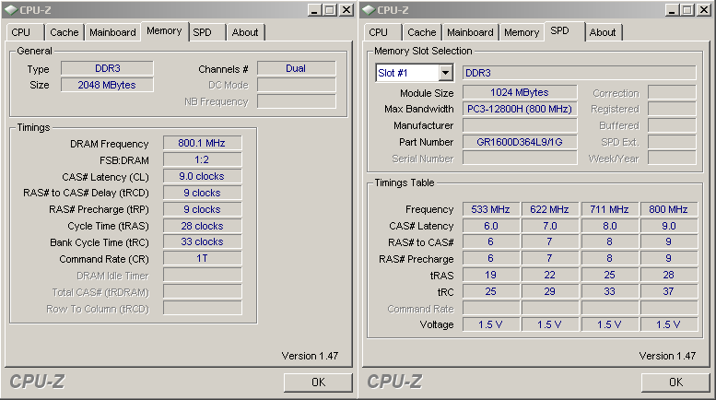Close the left CPU-Z window
Screen dimensions: 716x400
tap(346, 10)
